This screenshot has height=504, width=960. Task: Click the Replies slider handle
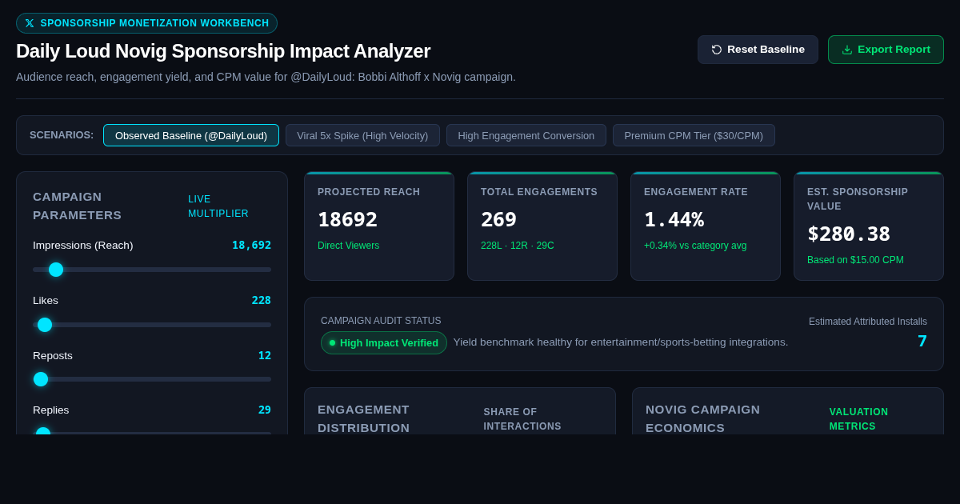coord(43,432)
